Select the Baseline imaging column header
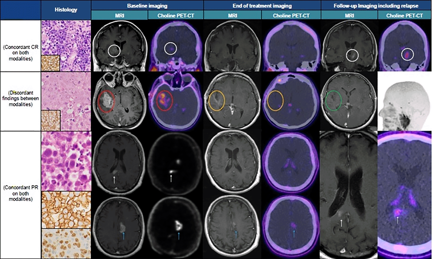 coord(148,5)
